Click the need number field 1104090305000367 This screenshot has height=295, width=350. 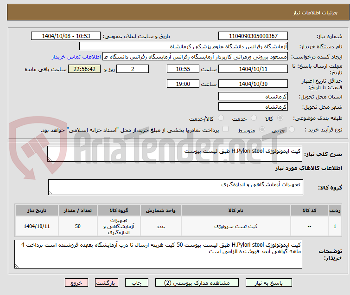[x=253, y=36]
